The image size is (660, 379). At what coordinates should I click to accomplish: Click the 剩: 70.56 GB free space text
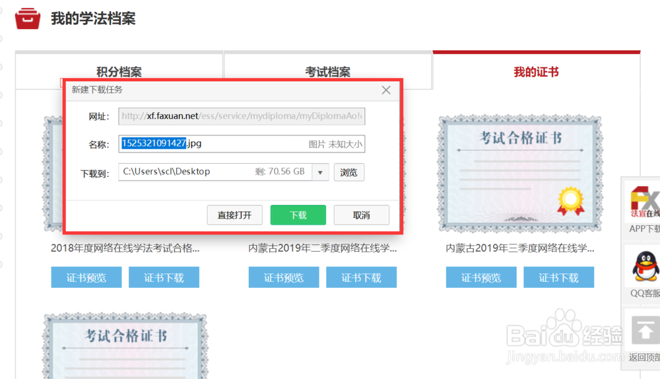[279, 172]
